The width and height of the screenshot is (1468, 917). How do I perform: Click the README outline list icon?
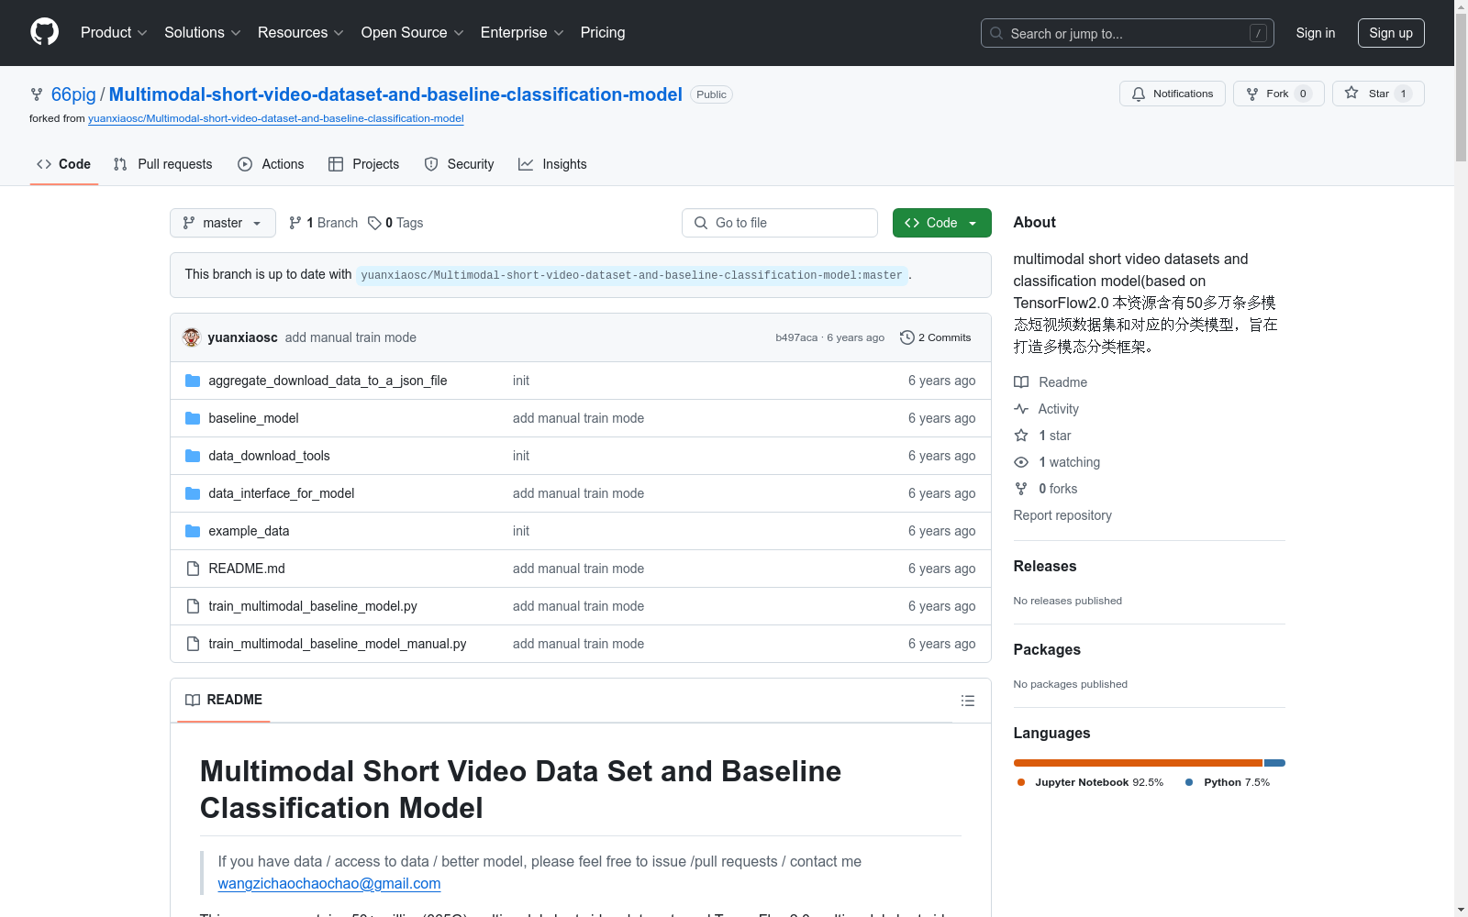967,701
